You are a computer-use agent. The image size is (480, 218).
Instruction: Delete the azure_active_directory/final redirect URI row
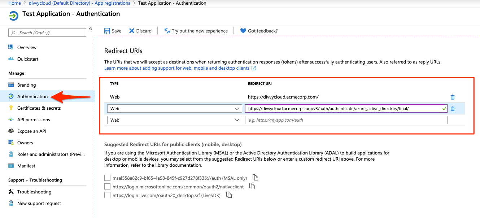tap(453, 109)
